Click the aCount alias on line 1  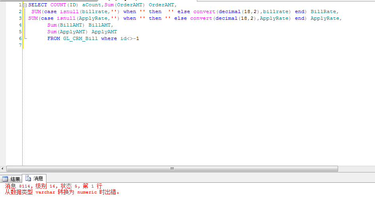coord(92,5)
